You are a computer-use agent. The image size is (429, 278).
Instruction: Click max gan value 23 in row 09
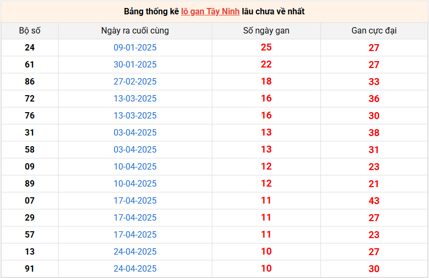pyautogui.click(x=374, y=167)
